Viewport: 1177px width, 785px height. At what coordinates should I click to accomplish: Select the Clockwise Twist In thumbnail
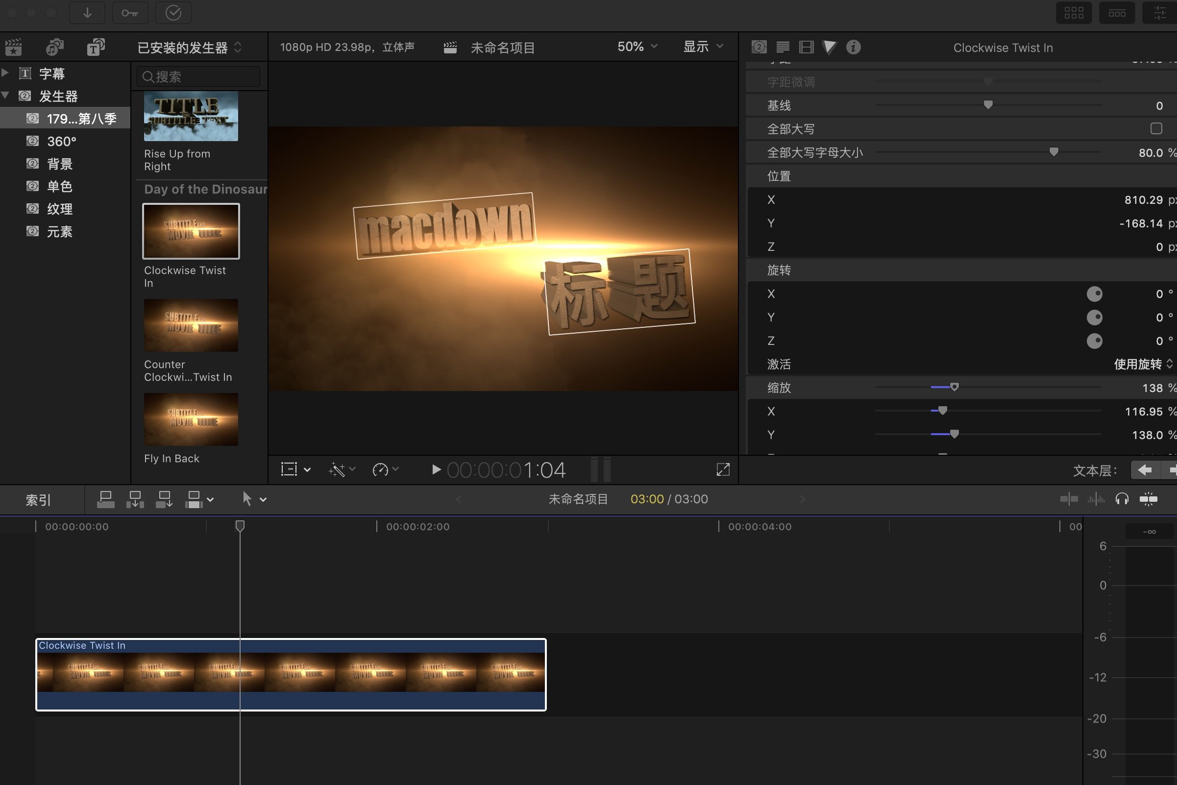coord(191,231)
